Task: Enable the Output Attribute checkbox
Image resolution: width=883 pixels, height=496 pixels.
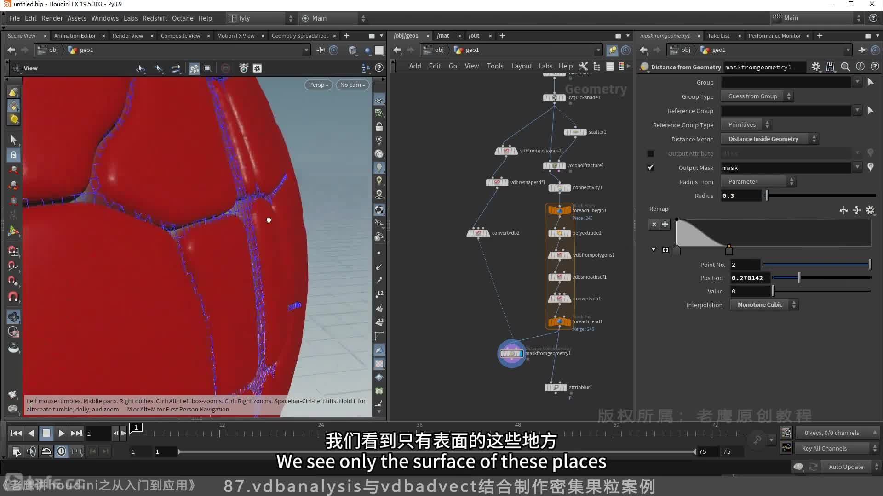Action: pyautogui.click(x=650, y=153)
